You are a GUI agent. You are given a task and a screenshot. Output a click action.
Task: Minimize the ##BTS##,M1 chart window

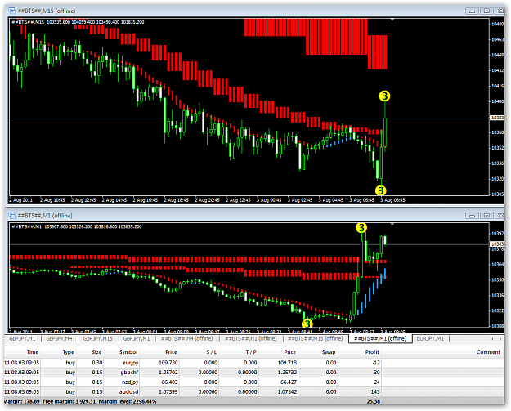pyautogui.click(x=472, y=216)
